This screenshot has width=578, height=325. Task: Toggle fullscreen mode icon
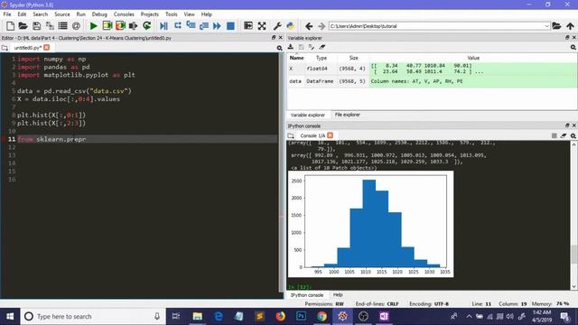262,26
